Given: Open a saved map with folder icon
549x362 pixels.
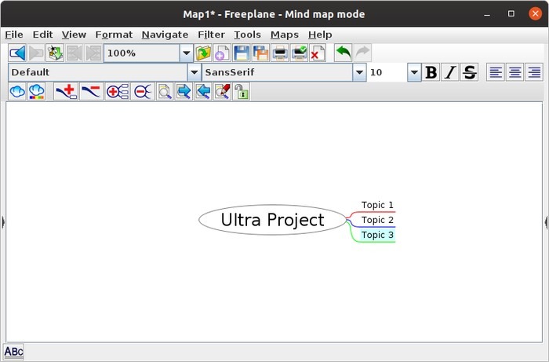Looking at the screenshot, I should 203,53.
